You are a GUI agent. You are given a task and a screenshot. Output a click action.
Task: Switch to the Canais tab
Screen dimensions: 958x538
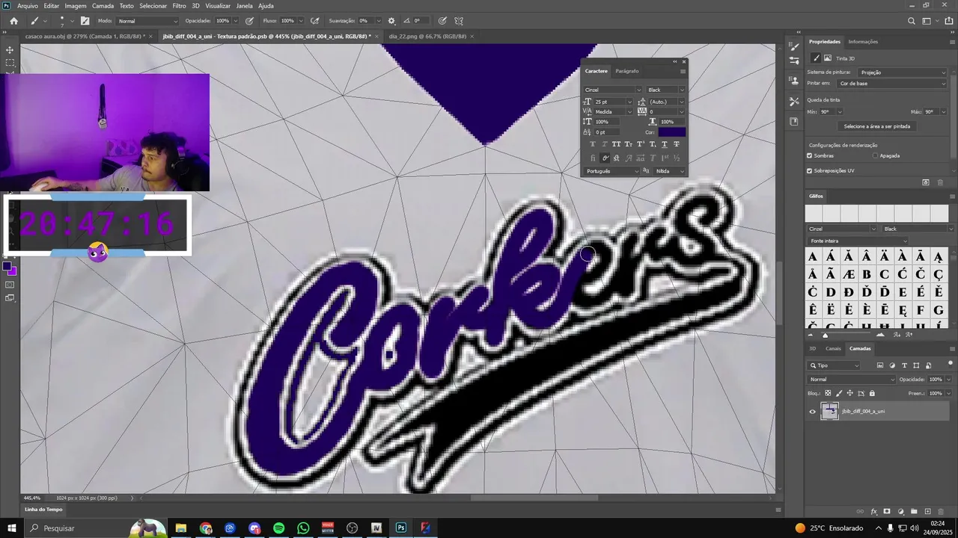[x=833, y=348]
